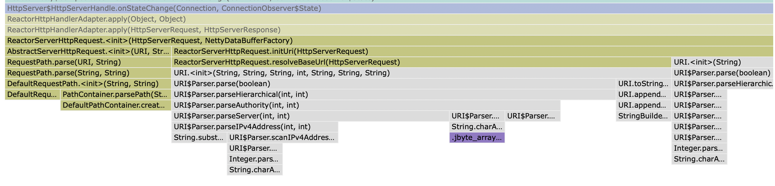775x186 pixels.
Task: Click String.charA... directly above .jbyte_array...
Action: click(477, 127)
